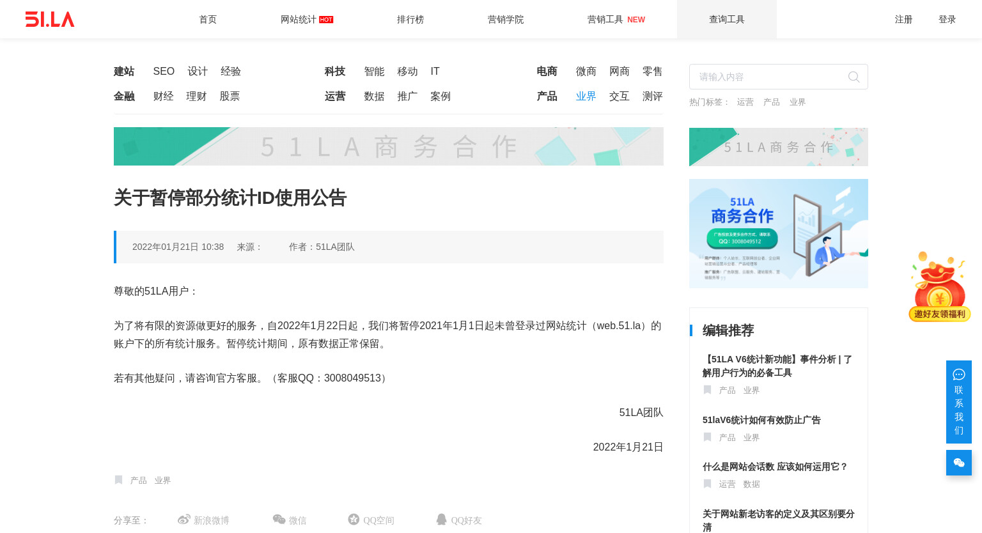The width and height of the screenshot is (982, 533).
Task: Open 查询工具 navigation item
Action: (x=727, y=19)
